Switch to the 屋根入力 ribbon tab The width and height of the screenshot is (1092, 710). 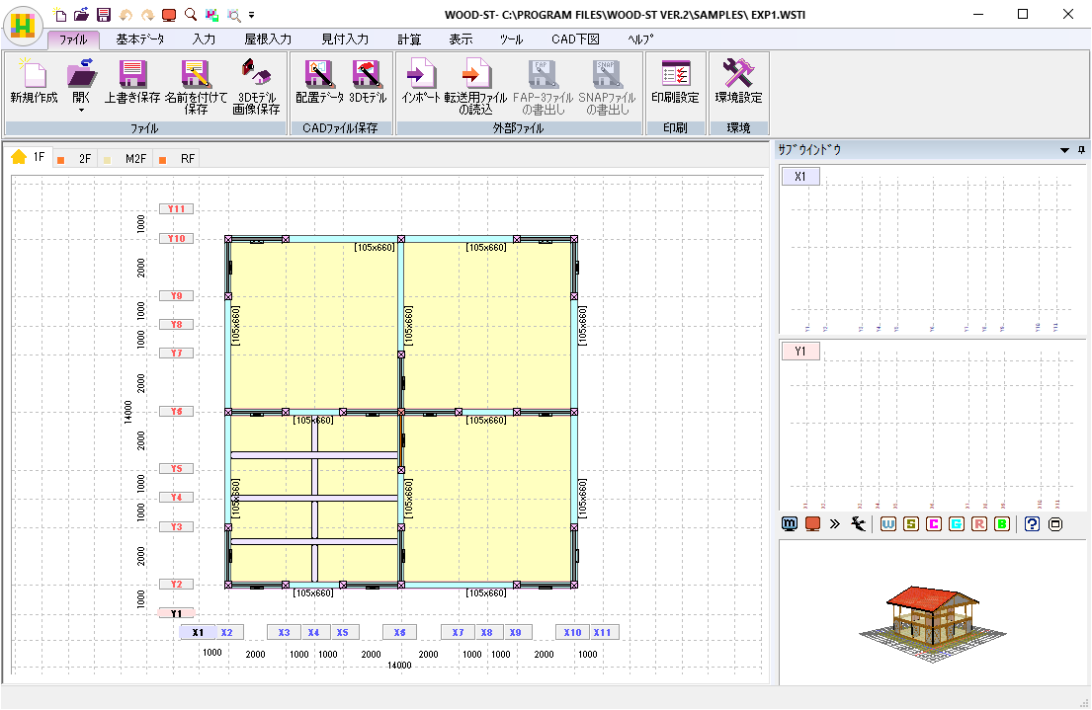(x=268, y=39)
